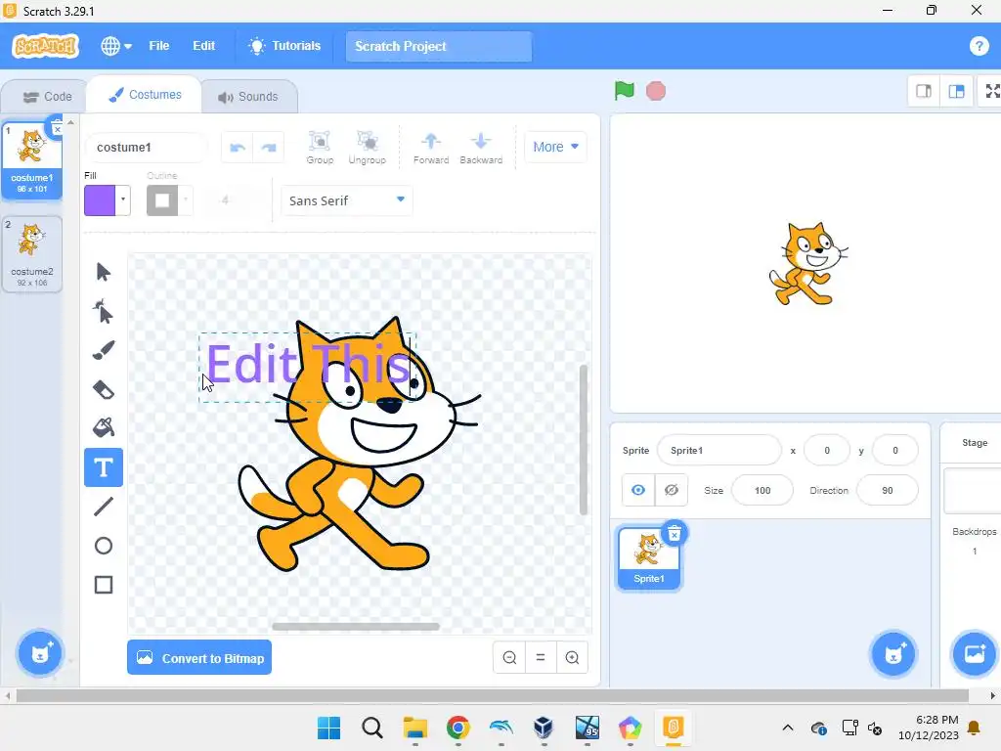1001x751 pixels.
Task: Click the Ungroup icon
Action: [x=368, y=148]
